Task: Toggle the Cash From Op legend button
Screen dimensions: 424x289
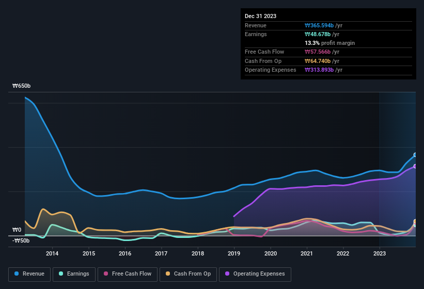Action: click(188, 274)
